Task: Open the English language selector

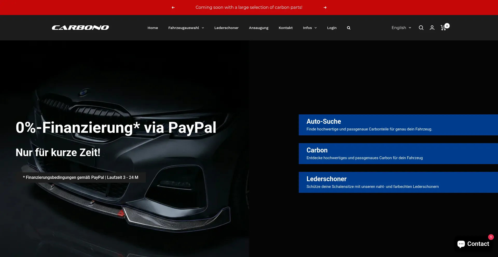Action: click(x=401, y=28)
